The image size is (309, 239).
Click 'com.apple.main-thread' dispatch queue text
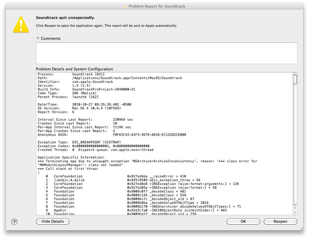pos(132,150)
